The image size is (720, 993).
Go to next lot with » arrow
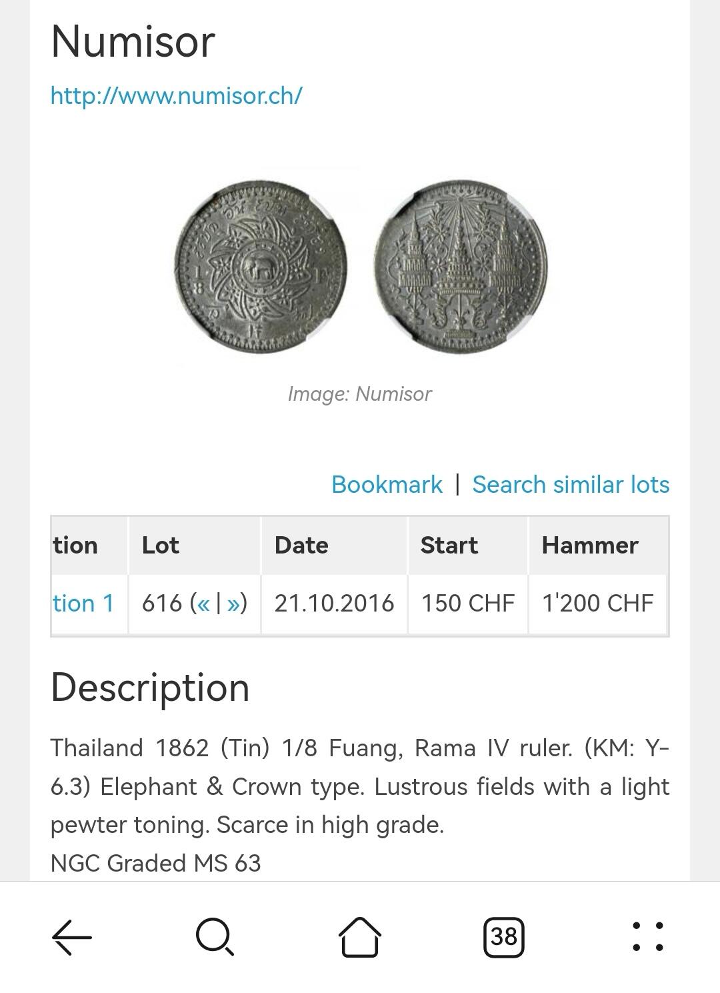(x=233, y=604)
